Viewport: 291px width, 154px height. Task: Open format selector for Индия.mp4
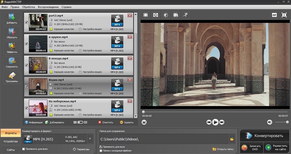coord(117,84)
